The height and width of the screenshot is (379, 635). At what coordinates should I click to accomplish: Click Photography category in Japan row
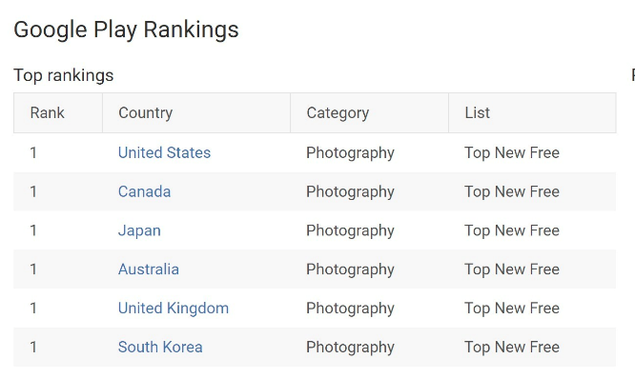tap(350, 231)
